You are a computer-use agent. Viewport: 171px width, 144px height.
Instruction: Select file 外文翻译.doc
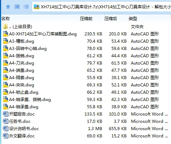[22, 136]
